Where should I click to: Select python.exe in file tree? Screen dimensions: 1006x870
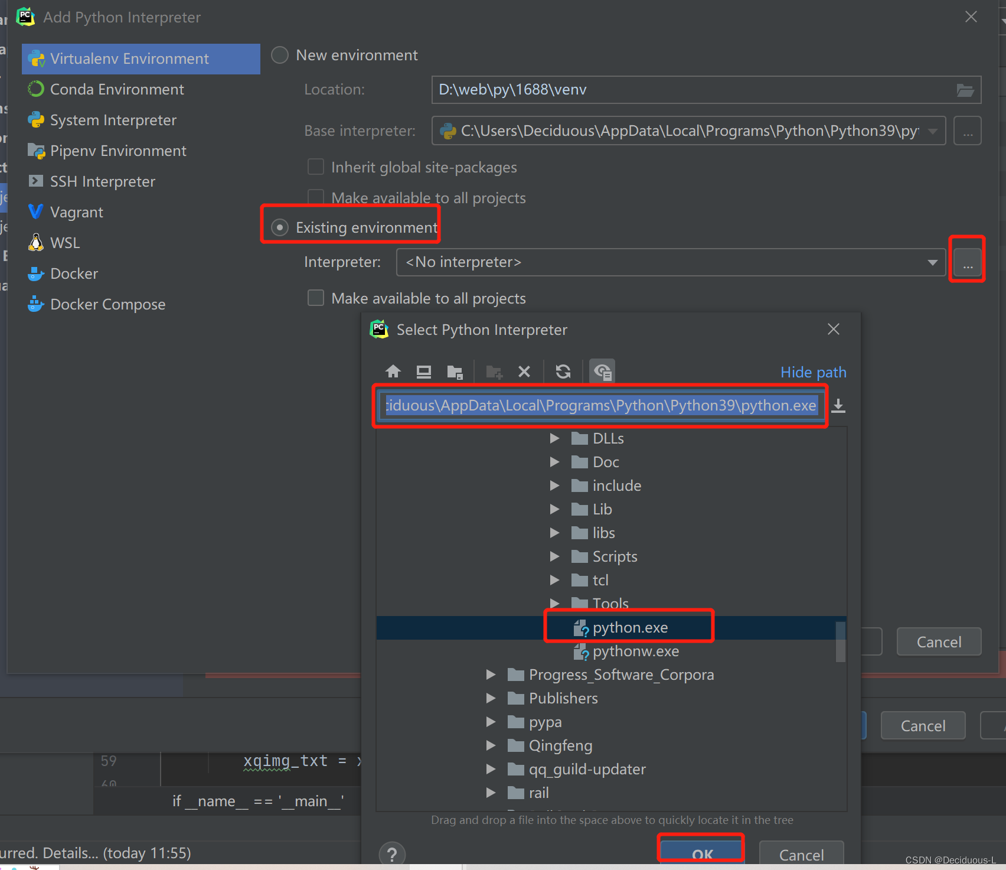611,628
